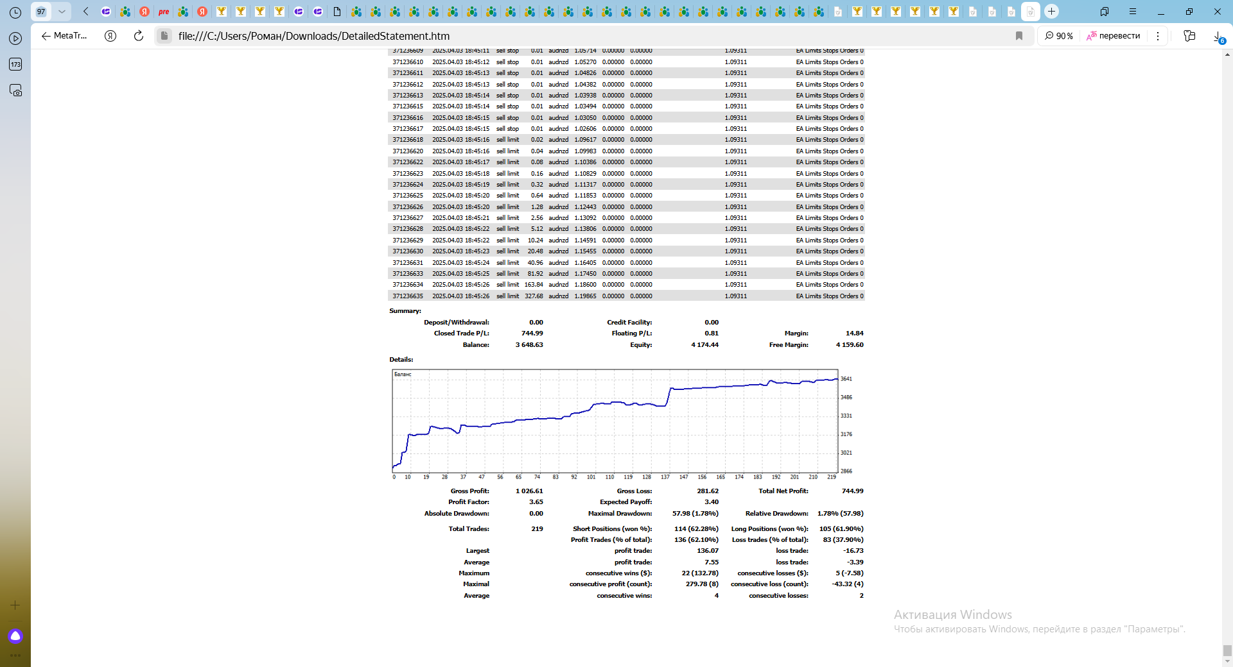Image resolution: width=1233 pixels, height=667 pixels.
Task: Click the 90 % zoom indicator
Action: click(x=1059, y=36)
